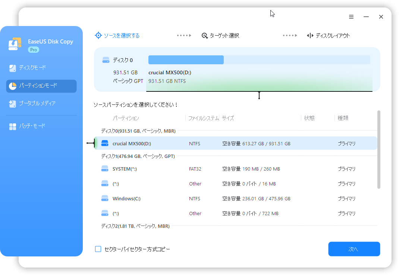Click the 状態 column header
399x275 pixels.
tap(310, 118)
